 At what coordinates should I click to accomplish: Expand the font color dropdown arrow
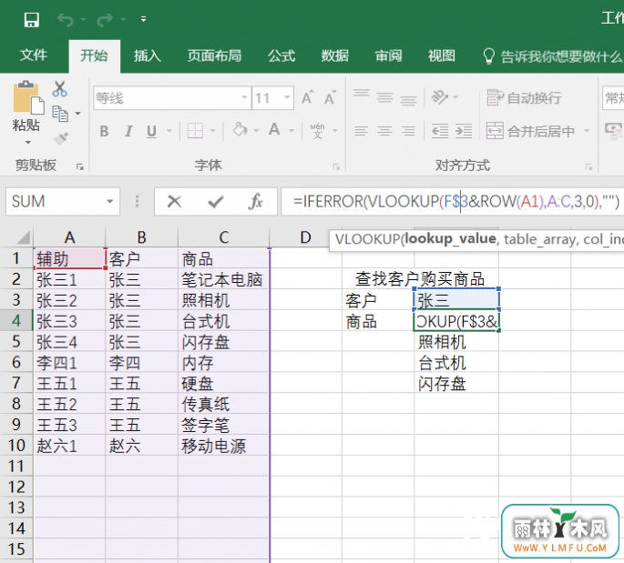pos(292,130)
